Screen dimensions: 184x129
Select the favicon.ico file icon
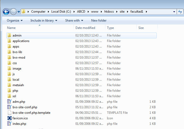9,118
